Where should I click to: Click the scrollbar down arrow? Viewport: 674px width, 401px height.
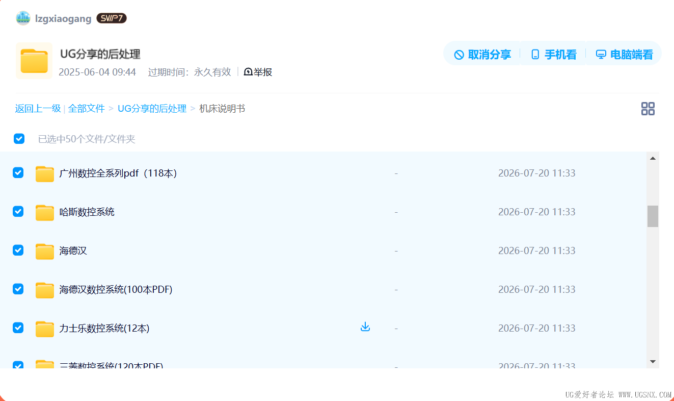click(x=653, y=361)
